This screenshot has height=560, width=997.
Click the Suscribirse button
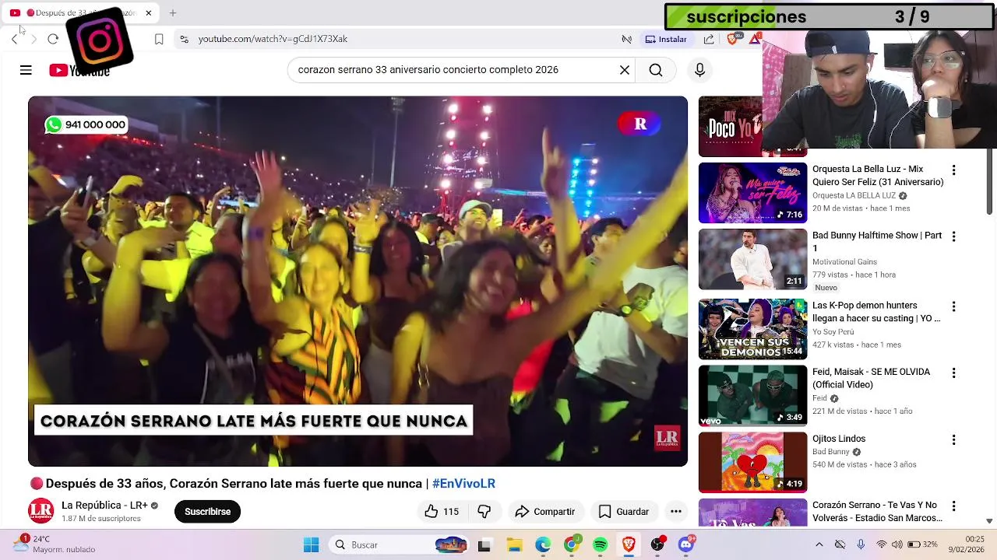coord(207,511)
